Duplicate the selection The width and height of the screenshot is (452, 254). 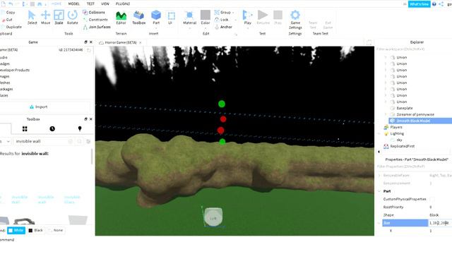(11, 27)
